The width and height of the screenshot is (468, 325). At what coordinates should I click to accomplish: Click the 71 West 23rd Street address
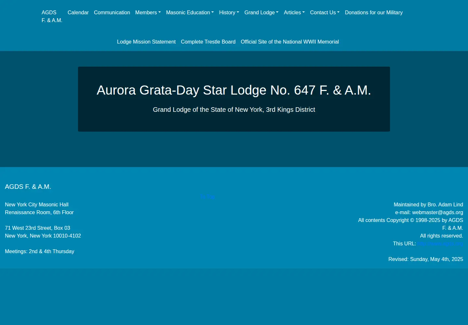[x=37, y=228]
